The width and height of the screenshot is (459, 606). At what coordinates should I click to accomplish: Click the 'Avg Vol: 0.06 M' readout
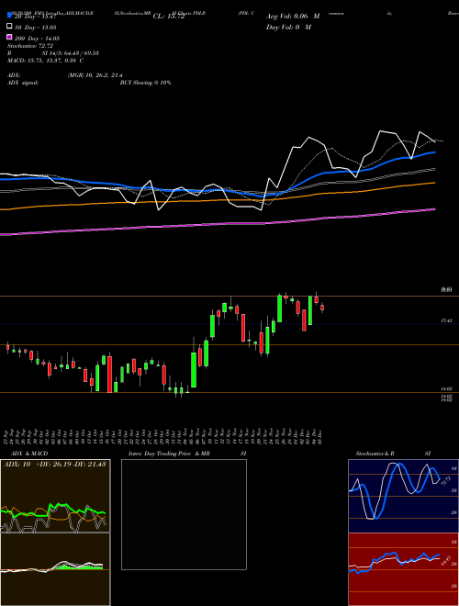(x=293, y=17)
